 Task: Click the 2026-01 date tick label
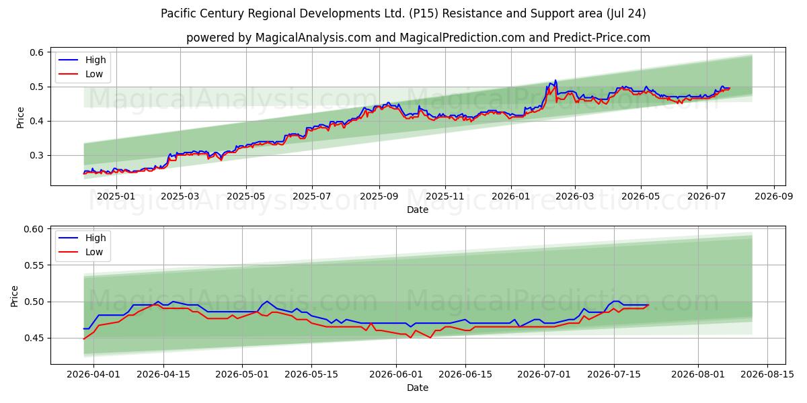pyautogui.click(x=510, y=196)
